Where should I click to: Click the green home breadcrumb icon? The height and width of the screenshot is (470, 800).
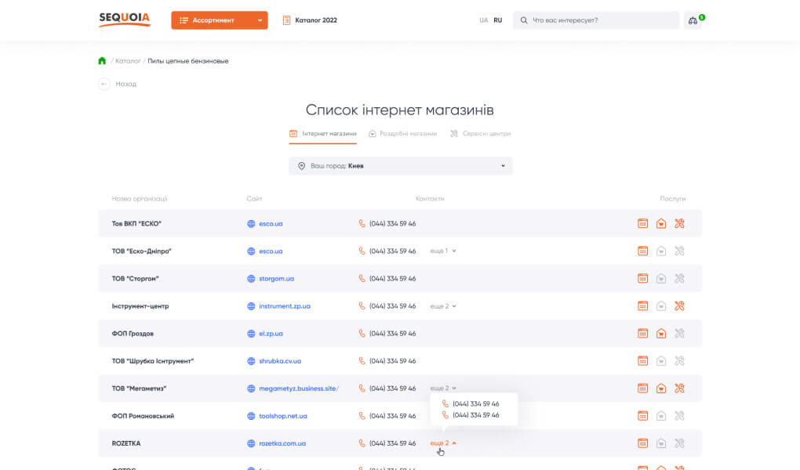(x=102, y=61)
